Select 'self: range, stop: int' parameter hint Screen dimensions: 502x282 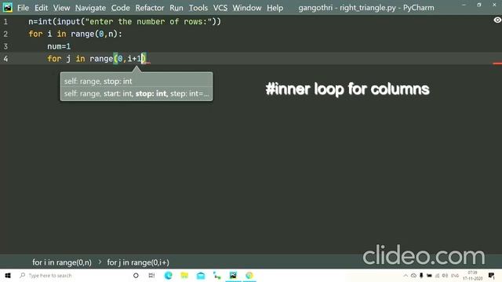pyautogui.click(x=98, y=81)
